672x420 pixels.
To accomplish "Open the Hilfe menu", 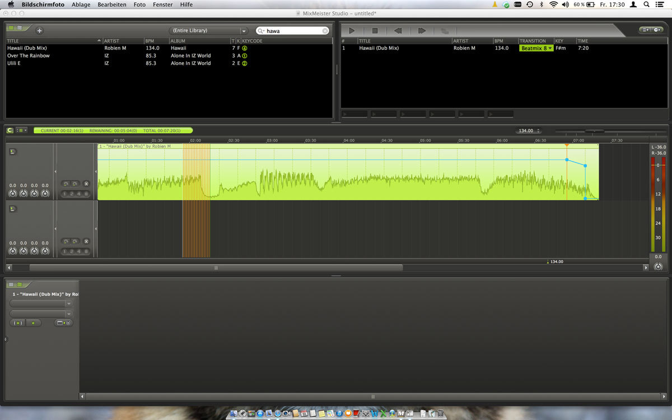I will point(186,4).
